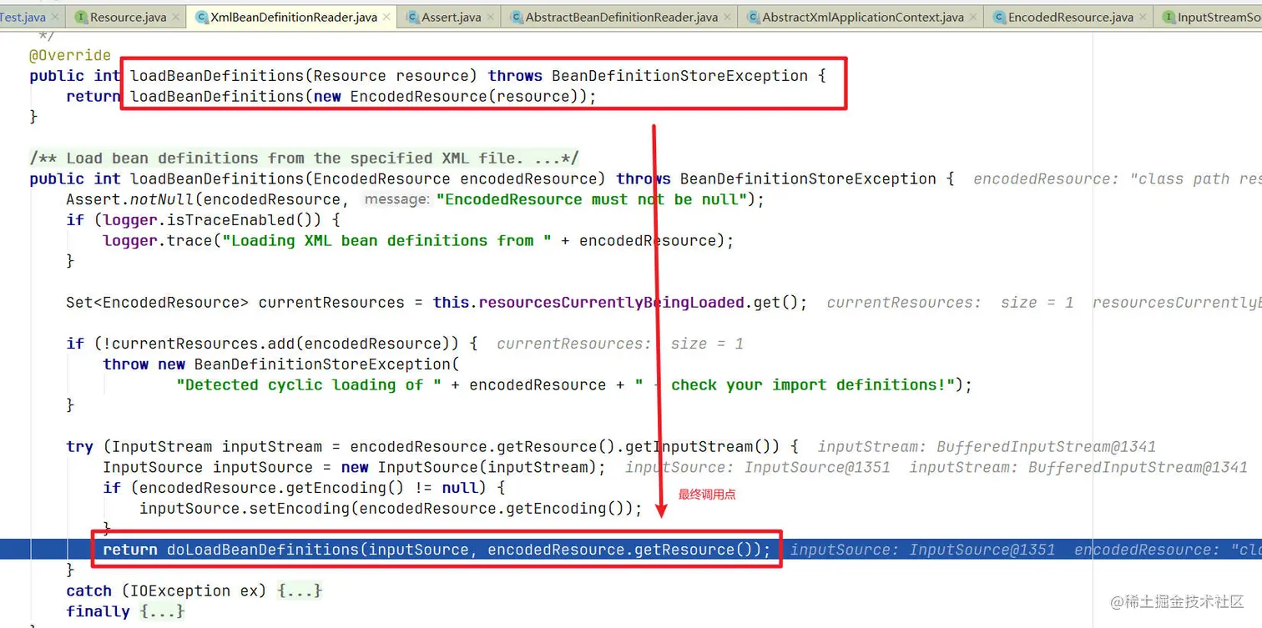Switch to the Resource.java tab

pos(128,17)
